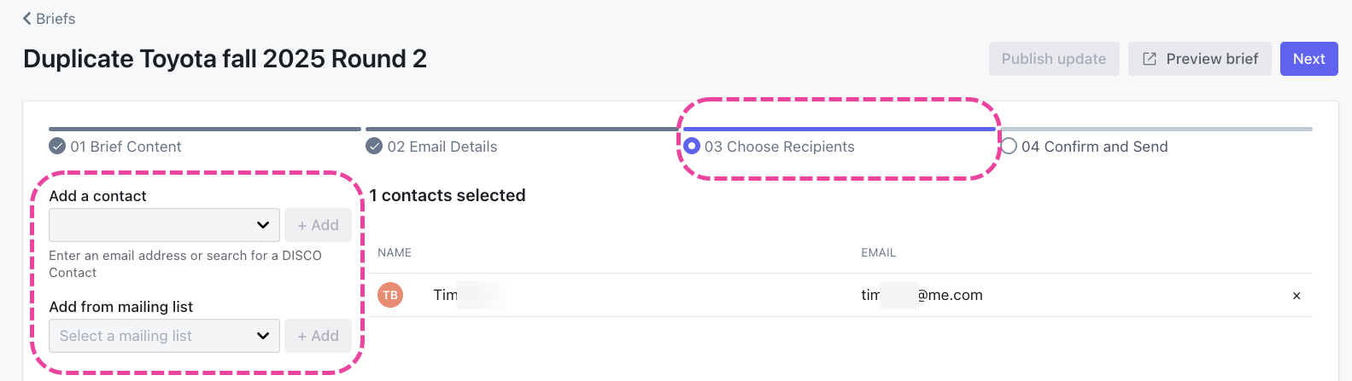The width and height of the screenshot is (1352, 381).
Task: Switch to 02 Email Details step
Action: point(442,147)
